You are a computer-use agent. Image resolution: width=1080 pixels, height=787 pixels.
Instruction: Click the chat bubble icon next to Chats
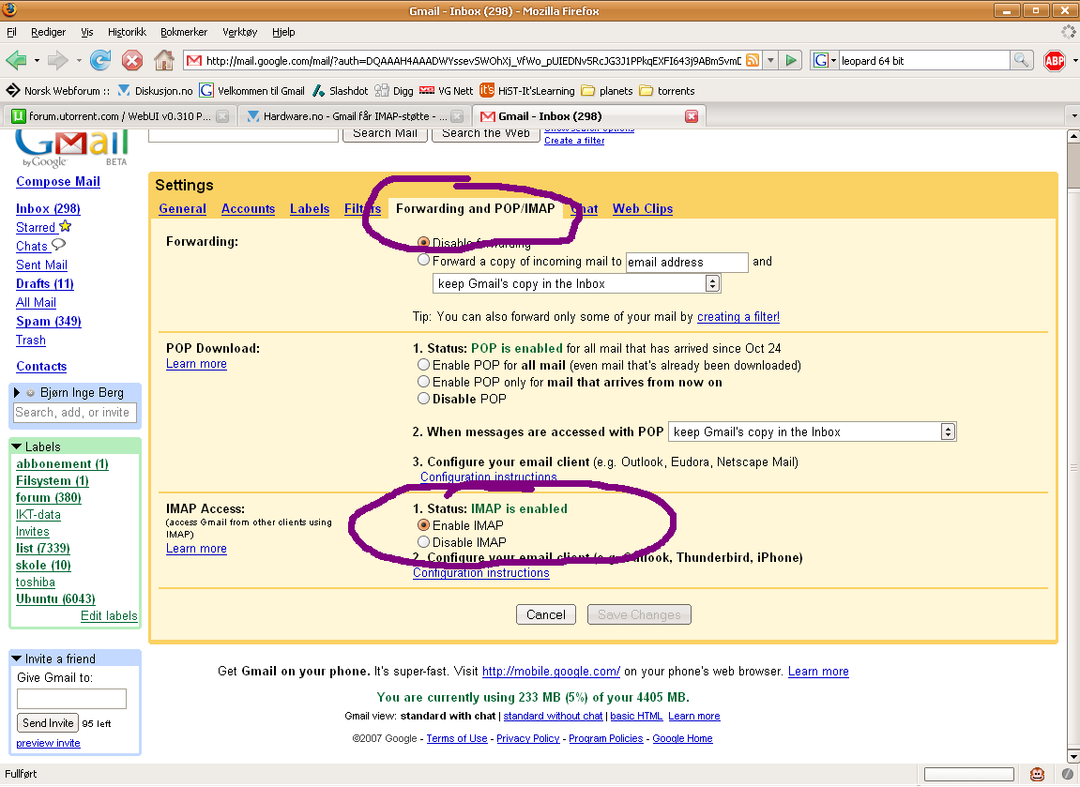coord(58,245)
